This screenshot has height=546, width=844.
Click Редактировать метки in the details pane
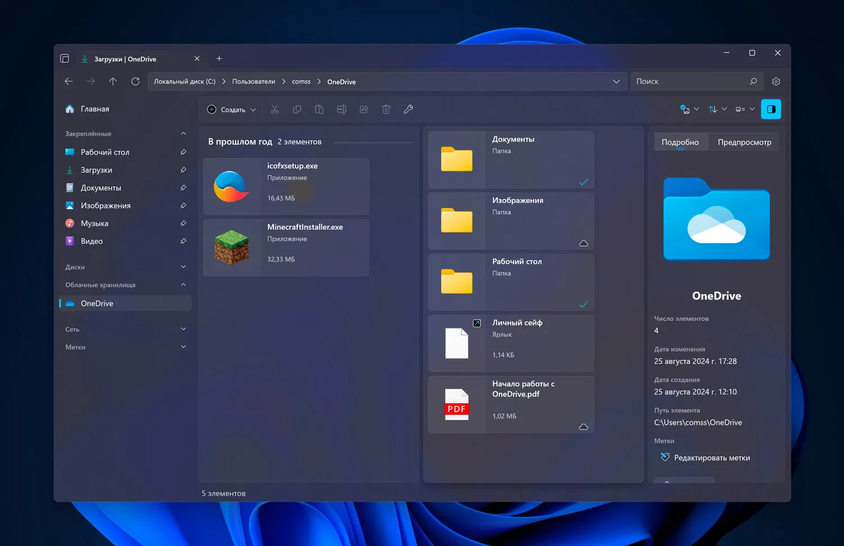(x=705, y=458)
